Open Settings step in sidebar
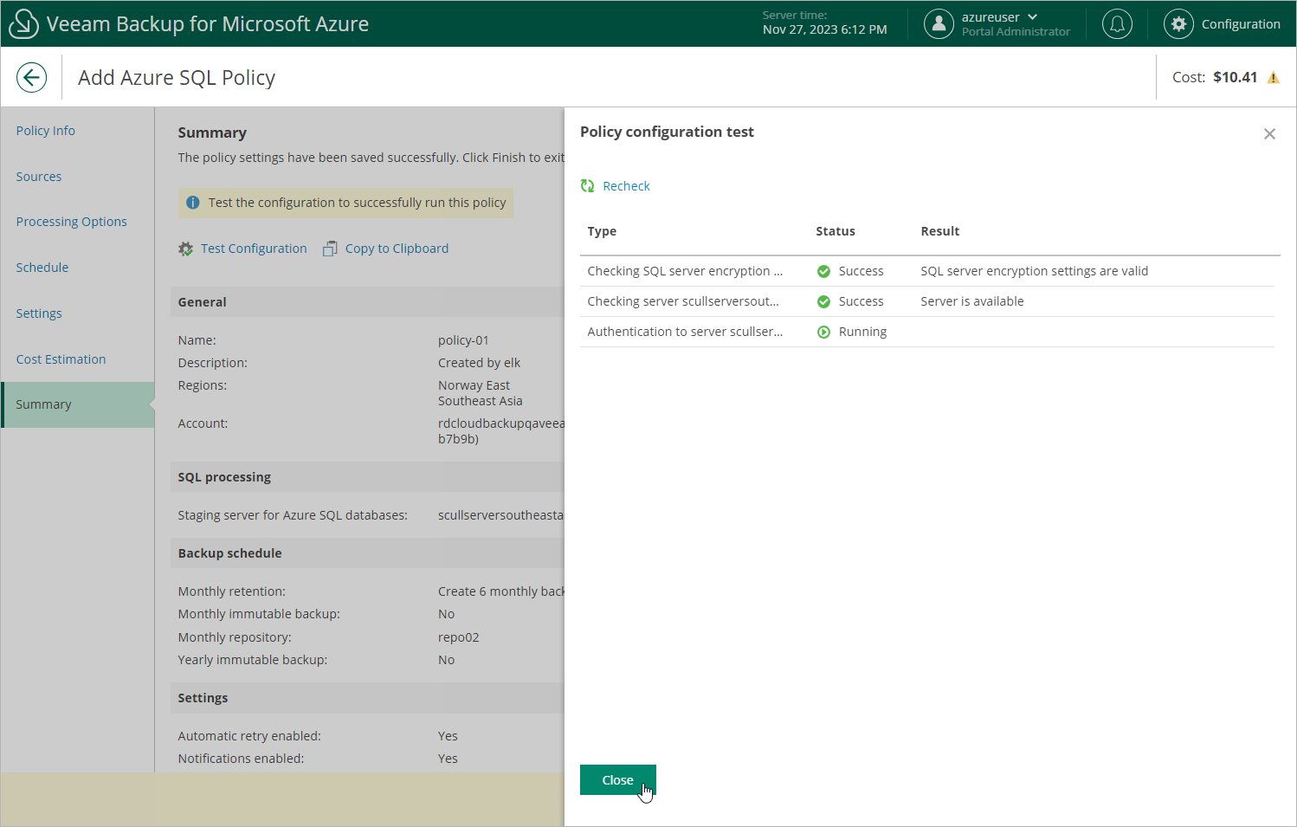Image resolution: width=1297 pixels, height=827 pixels. (39, 313)
